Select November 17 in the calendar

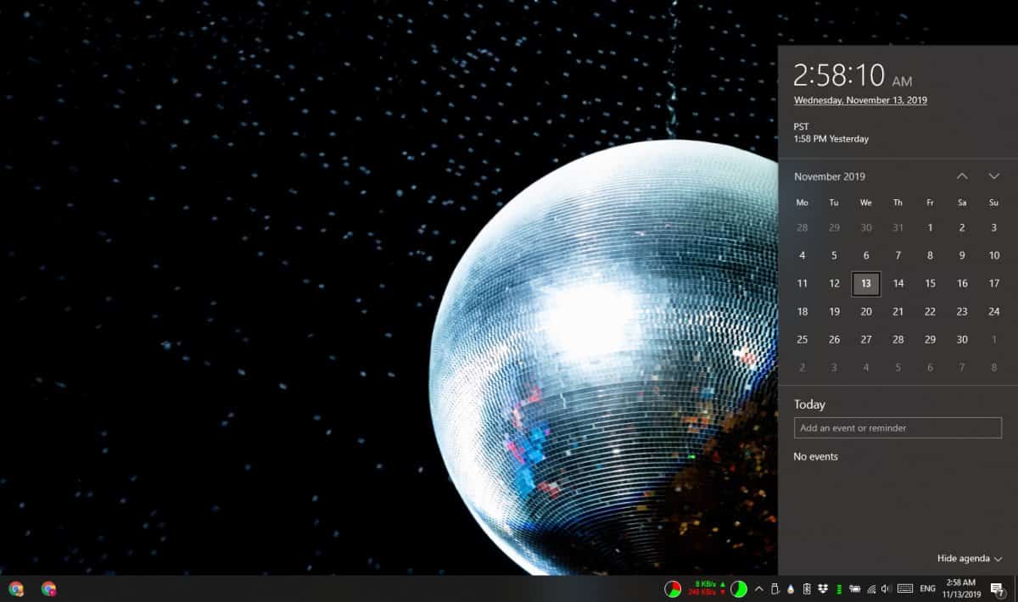994,284
